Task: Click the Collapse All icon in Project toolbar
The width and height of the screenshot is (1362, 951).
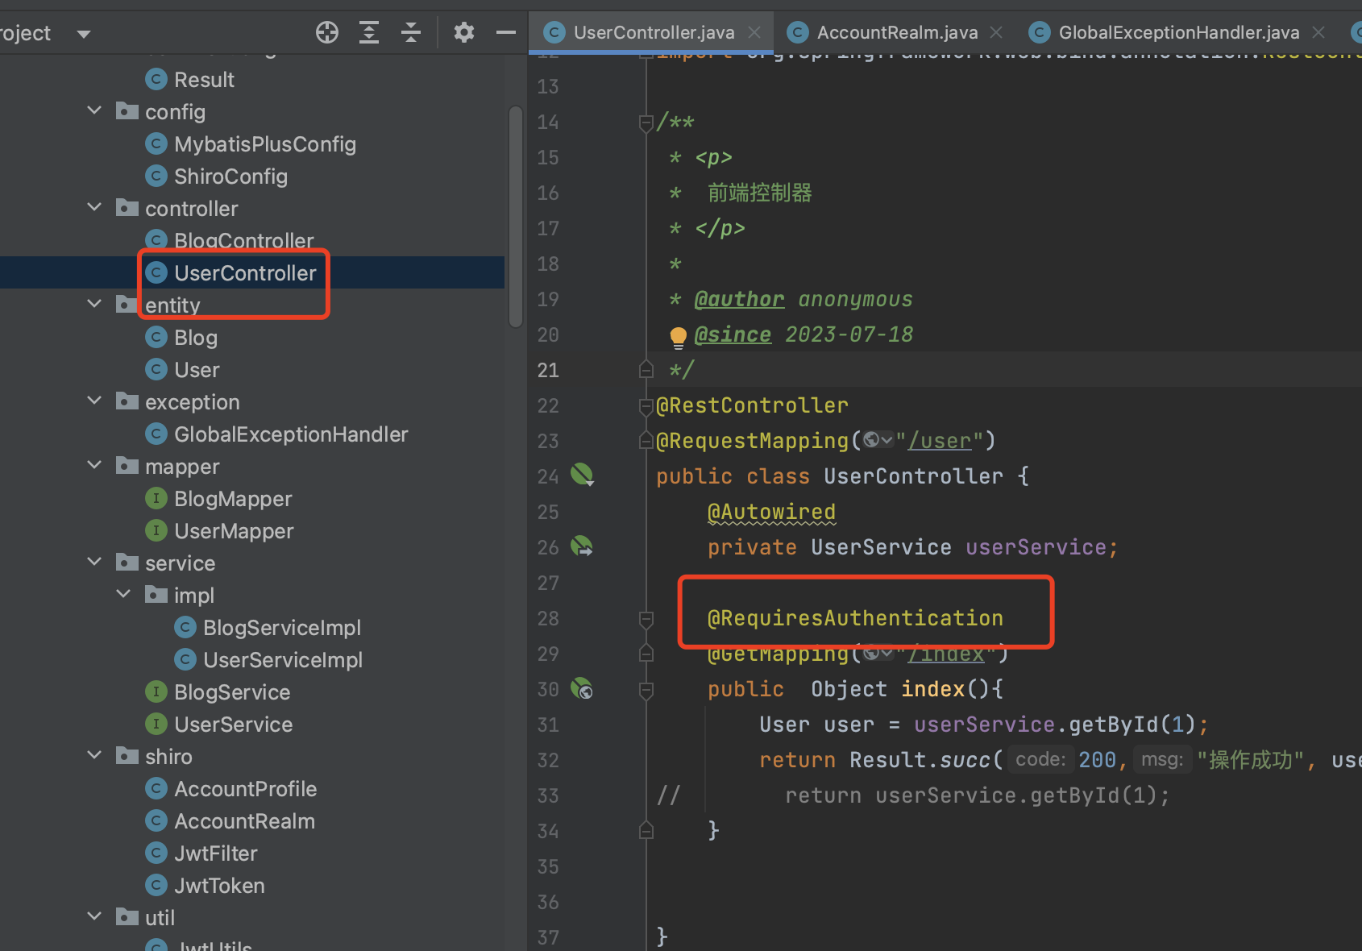Action: [x=411, y=32]
